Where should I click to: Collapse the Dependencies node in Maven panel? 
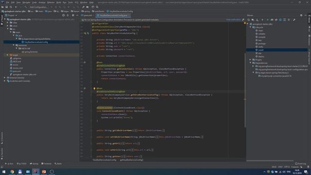(x=251, y=63)
